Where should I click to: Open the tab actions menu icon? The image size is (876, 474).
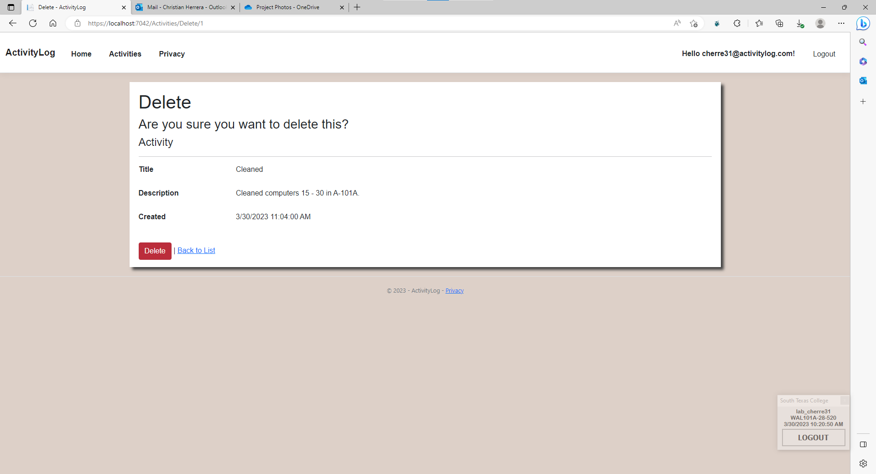click(11, 7)
